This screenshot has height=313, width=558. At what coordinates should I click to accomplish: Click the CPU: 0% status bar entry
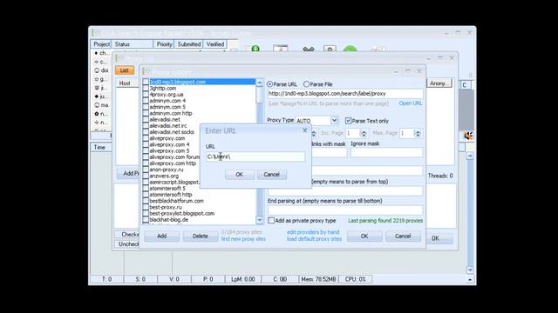pyautogui.click(x=356, y=279)
